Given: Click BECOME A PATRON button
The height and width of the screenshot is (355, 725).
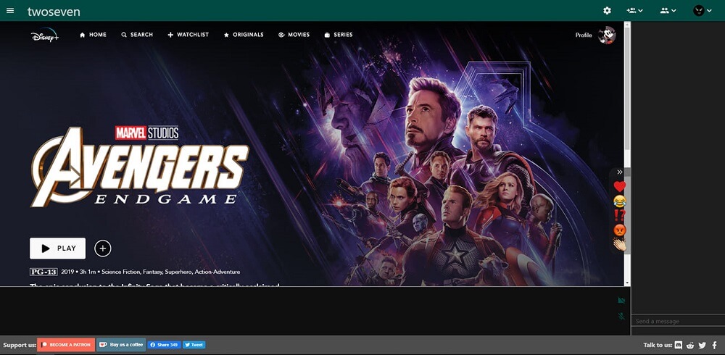Looking at the screenshot, I should pyautogui.click(x=66, y=345).
